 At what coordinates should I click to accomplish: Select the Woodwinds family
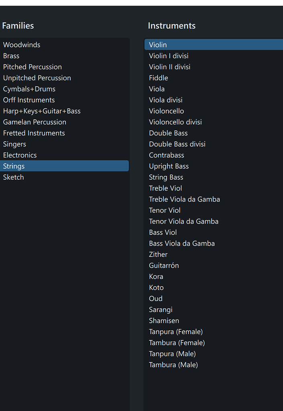tap(21, 45)
